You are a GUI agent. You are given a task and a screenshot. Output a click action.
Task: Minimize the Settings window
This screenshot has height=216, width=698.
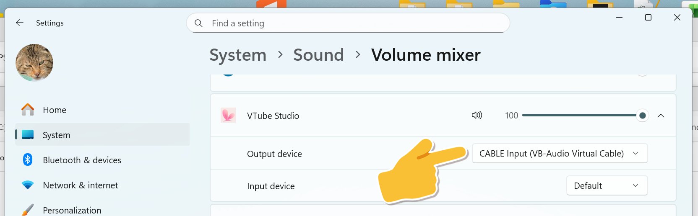(x=619, y=18)
